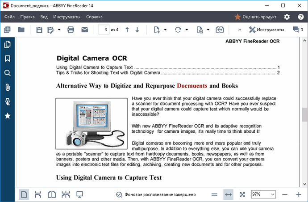Toggle fit to width button
The height and width of the screenshot is (202, 308).
[x=228, y=194]
